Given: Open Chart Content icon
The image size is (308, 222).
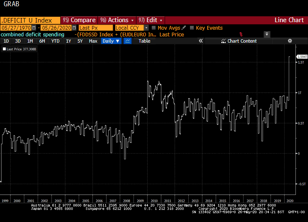Looking at the screenshot, I should coord(223,41).
